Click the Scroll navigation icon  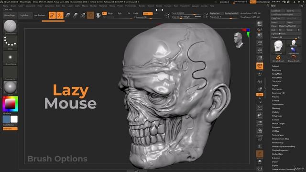pos(260,35)
